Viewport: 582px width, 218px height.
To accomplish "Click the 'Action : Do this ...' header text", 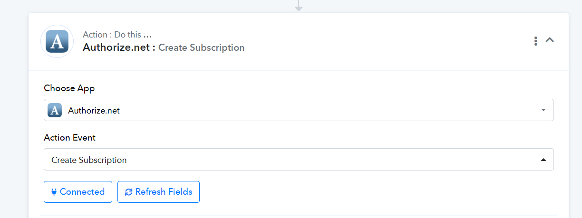I will click(x=117, y=35).
